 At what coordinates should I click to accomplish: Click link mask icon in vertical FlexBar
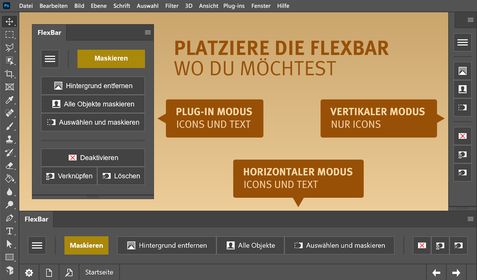click(463, 154)
